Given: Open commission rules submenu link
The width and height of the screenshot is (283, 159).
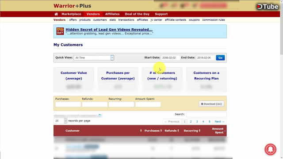Looking at the screenshot, I should (x=214, y=20).
